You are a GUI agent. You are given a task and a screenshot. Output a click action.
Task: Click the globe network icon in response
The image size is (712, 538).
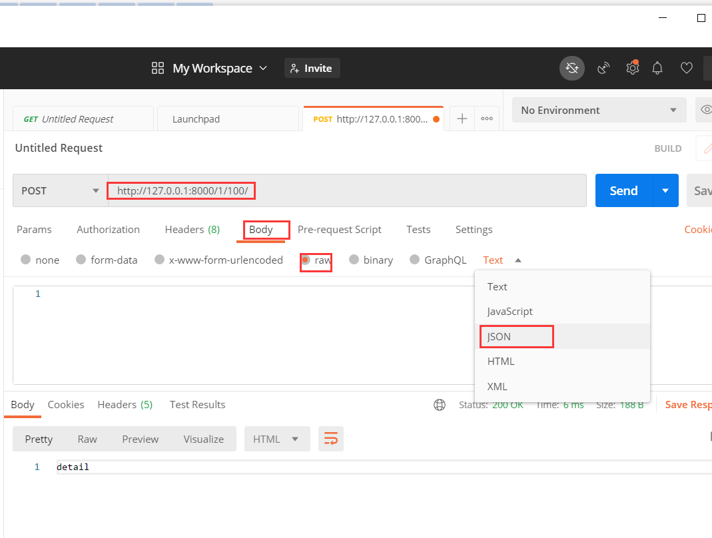coord(440,405)
